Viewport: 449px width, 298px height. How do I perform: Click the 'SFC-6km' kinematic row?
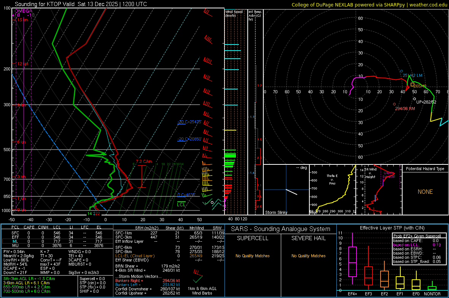tap(170, 247)
